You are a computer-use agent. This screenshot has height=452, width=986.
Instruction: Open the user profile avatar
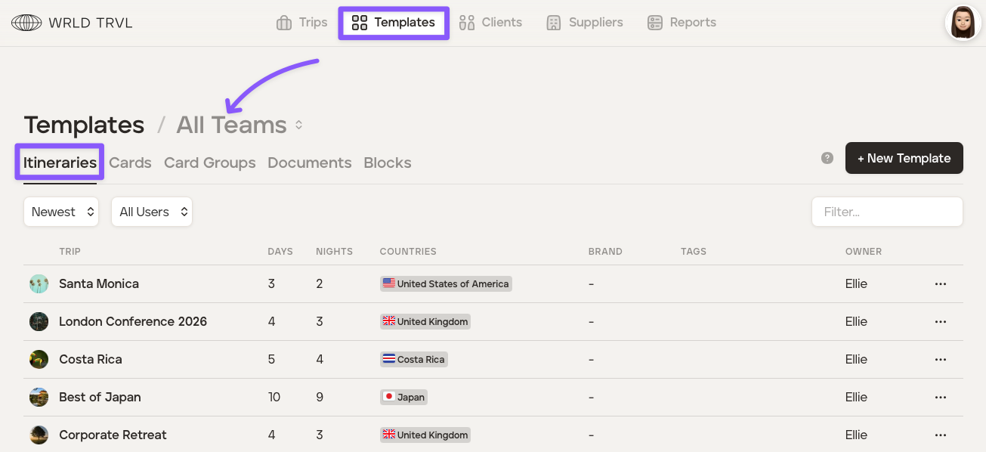[963, 23]
